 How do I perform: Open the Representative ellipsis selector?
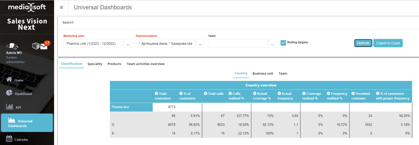point(200,44)
